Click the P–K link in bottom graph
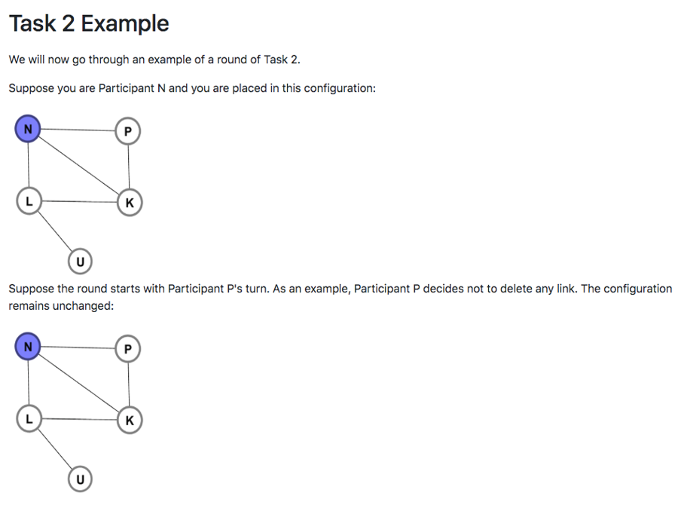The image size is (687, 505). tap(129, 384)
